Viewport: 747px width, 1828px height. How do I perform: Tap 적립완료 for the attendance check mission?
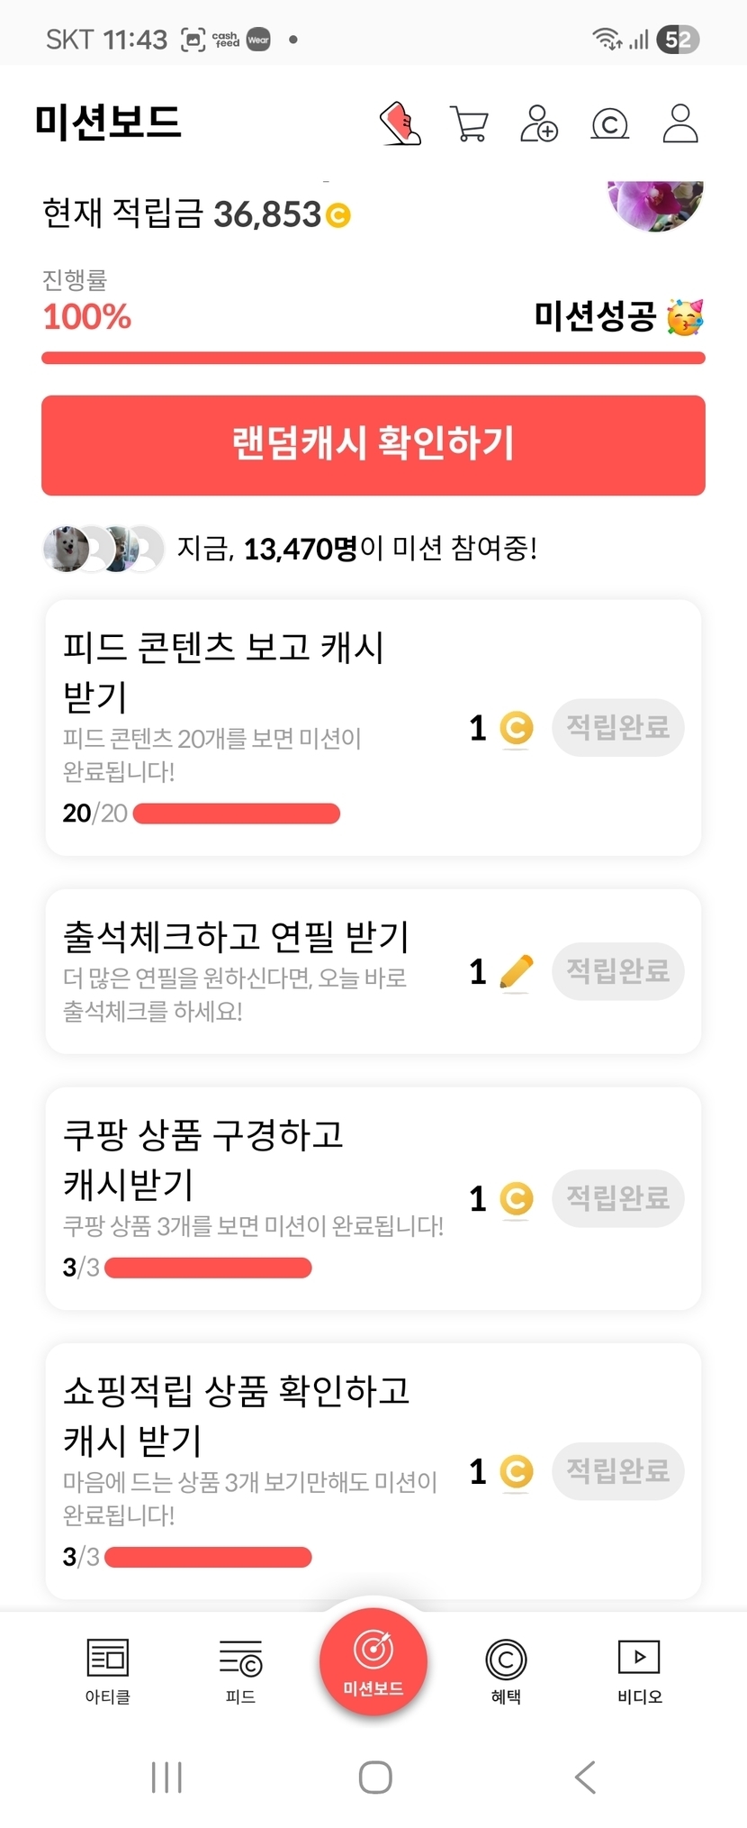pyautogui.click(x=617, y=971)
